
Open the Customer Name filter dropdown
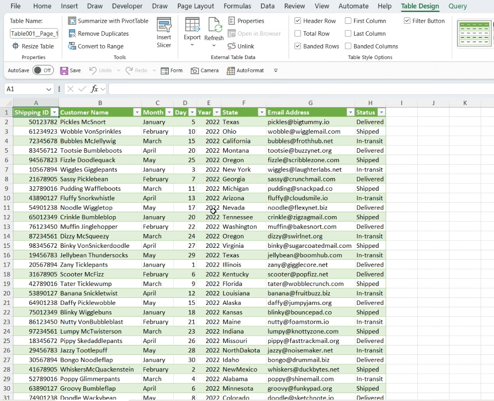click(137, 113)
